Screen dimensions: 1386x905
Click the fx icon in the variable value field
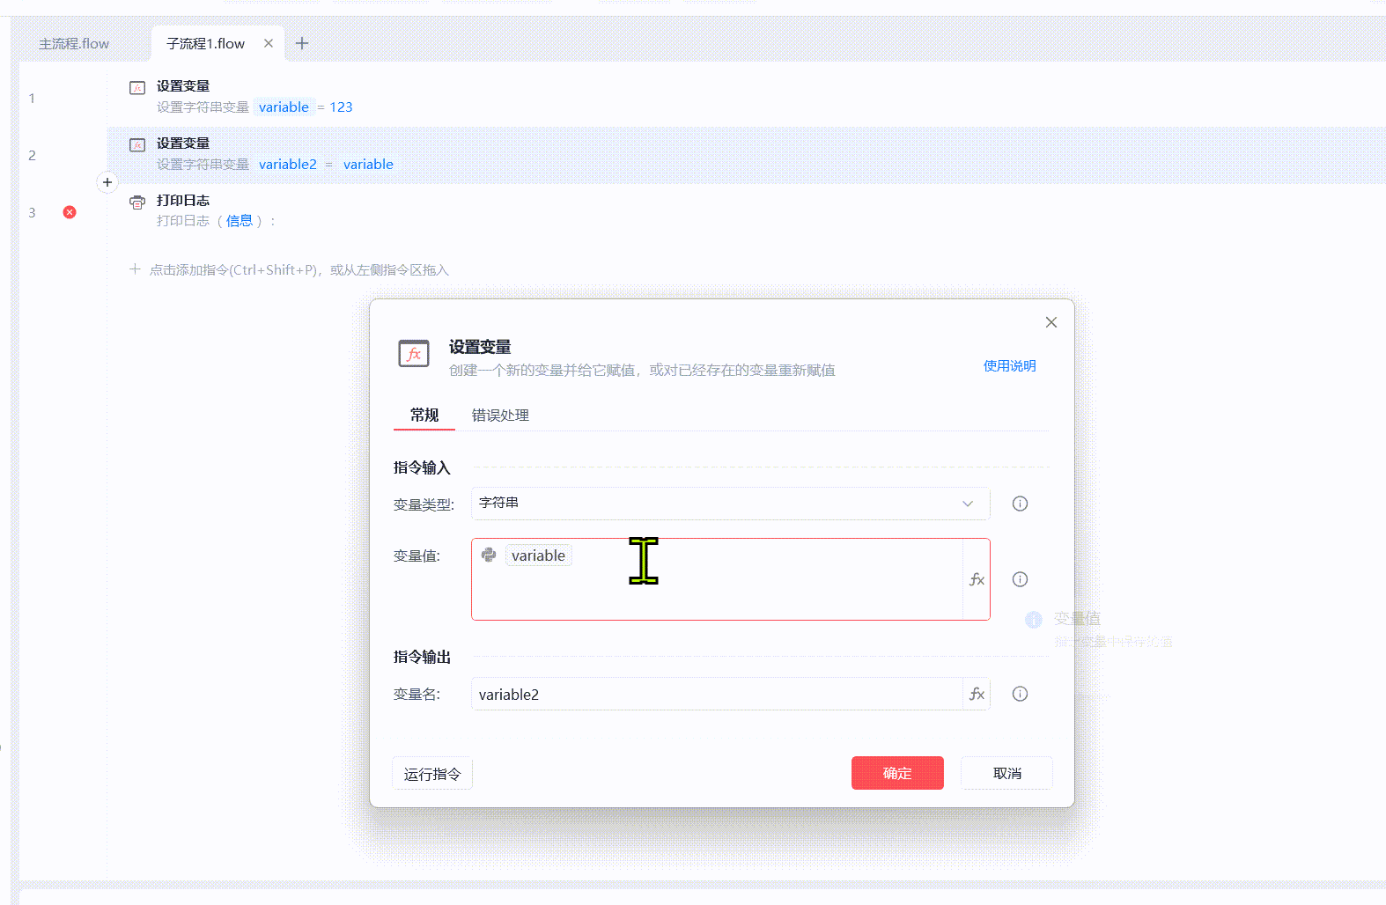977,579
